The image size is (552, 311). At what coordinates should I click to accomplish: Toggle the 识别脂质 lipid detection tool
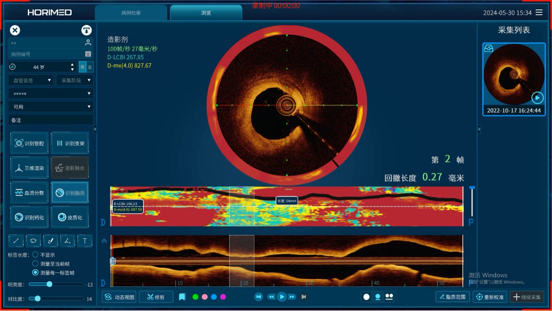click(x=70, y=193)
